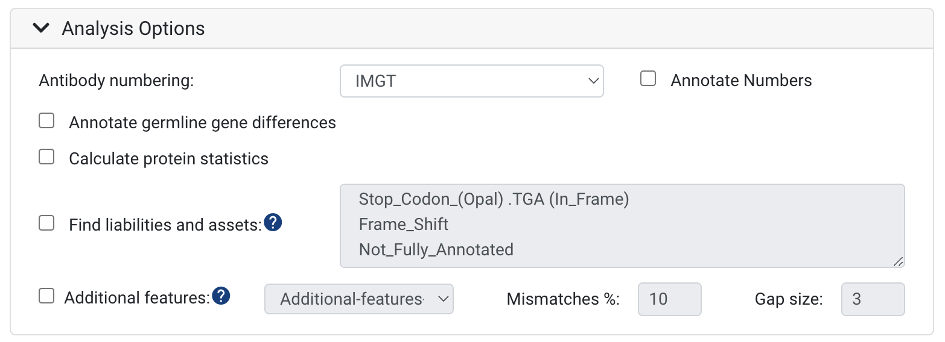Check Annotate germline gene differences
This screenshot has height=342, width=945.
click(x=46, y=121)
